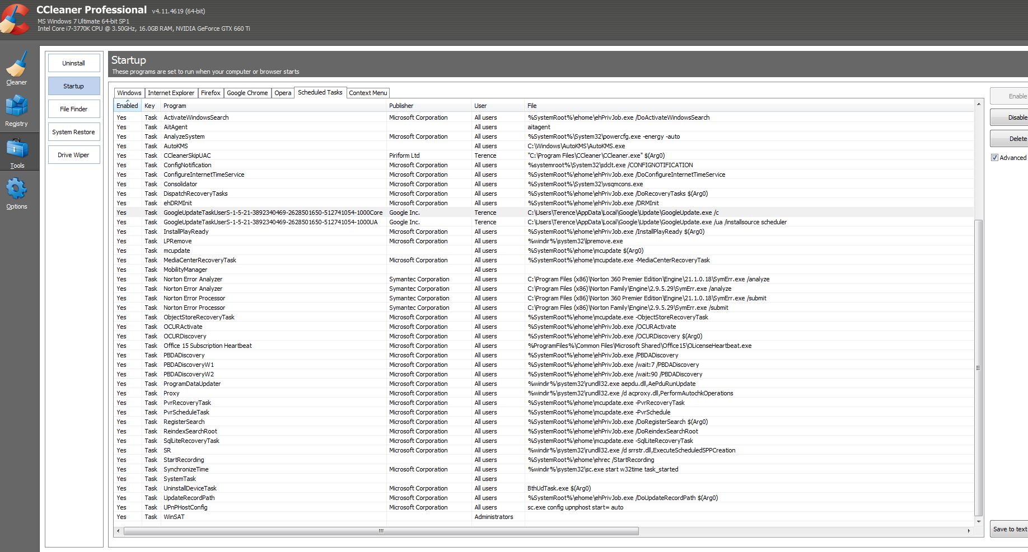The image size is (1028, 552).
Task: Open the Registry section
Action: (16, 110)
